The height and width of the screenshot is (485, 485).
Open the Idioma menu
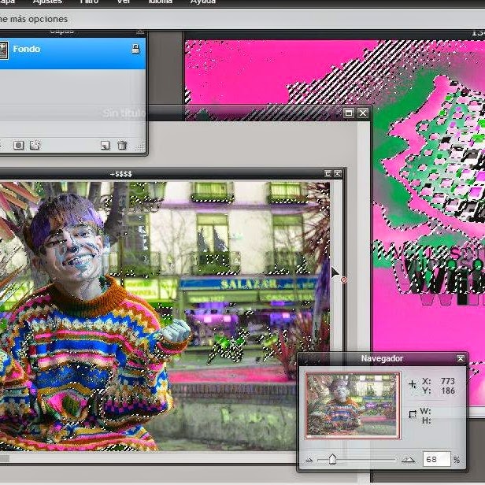[161, 2]
